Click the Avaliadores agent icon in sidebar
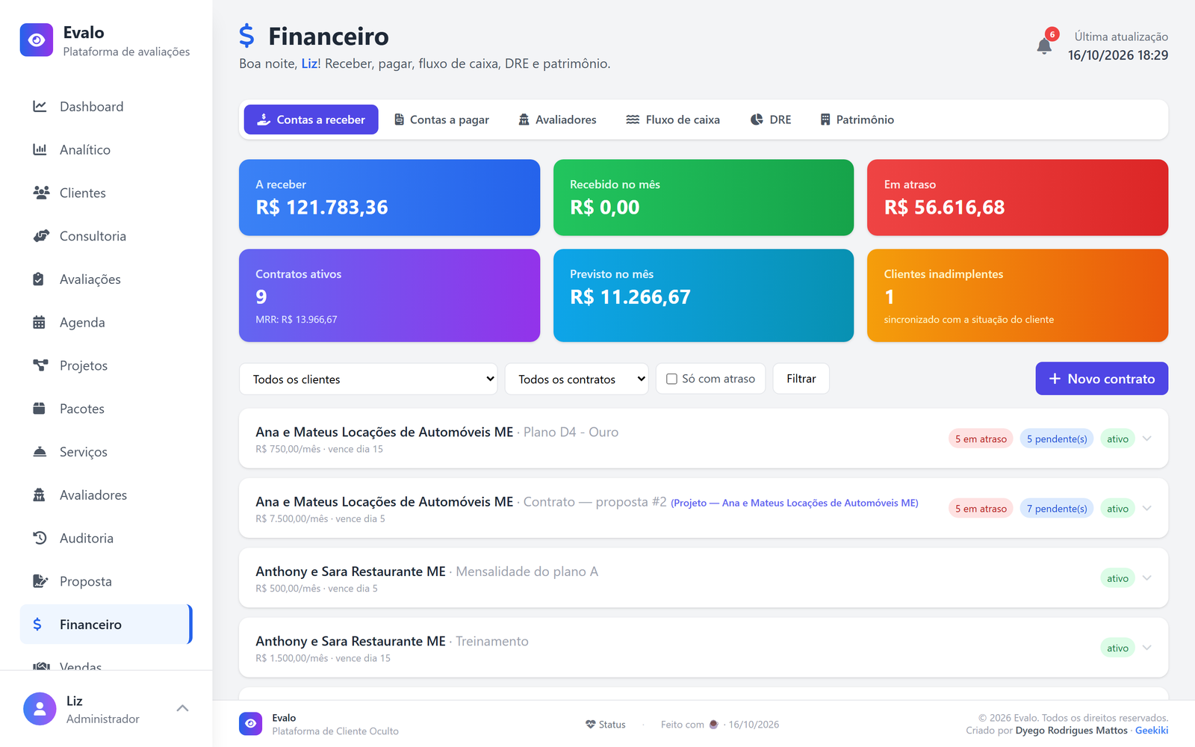This screenshot has height=747, width=1195. pos(39,495)
